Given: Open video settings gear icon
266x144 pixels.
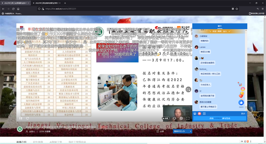Looking at the screenshot, I should 181,118.
